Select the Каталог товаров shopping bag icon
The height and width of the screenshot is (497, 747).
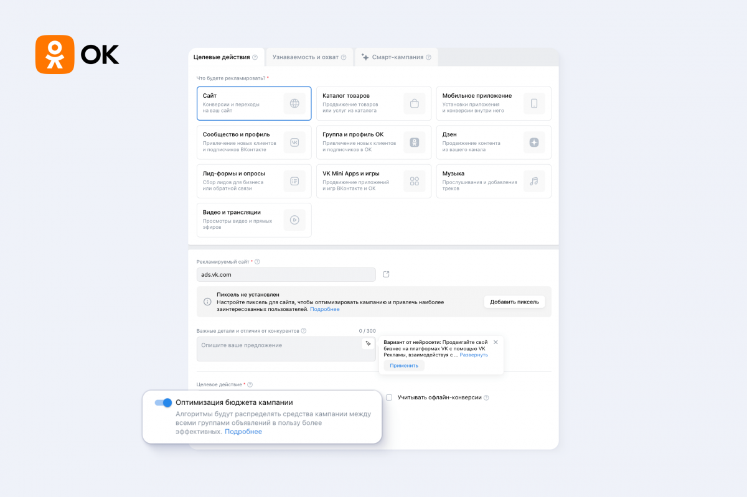415,103
